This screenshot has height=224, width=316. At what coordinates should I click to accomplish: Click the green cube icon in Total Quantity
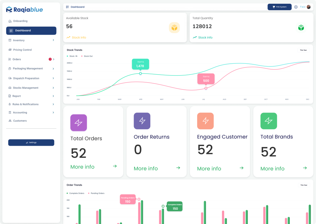[301, 28]
